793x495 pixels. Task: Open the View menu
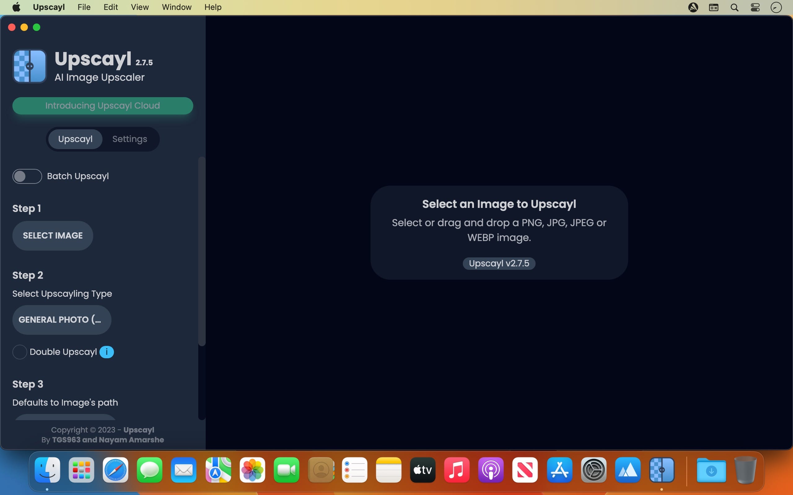tap(140, 7)
